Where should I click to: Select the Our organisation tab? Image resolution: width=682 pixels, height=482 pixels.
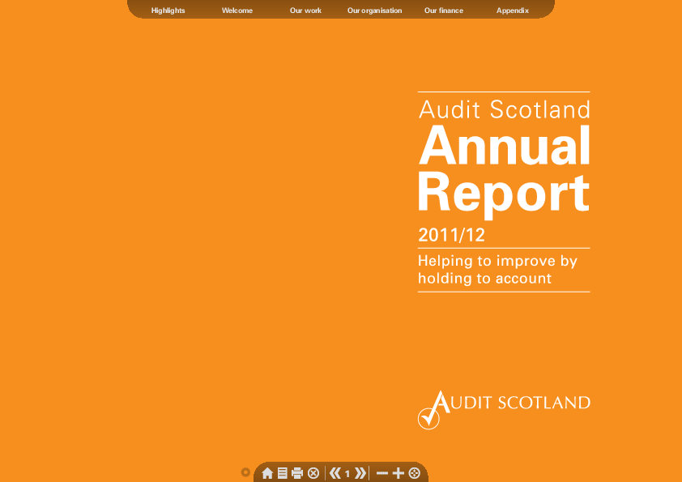point(374,11)
